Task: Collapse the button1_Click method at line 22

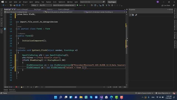Action: [x=17, y=50]
